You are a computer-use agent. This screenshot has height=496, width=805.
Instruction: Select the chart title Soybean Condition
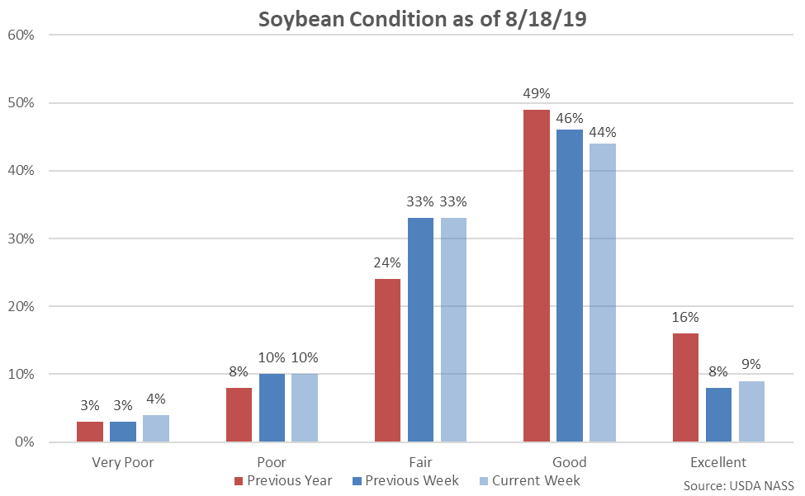point(422,19)
